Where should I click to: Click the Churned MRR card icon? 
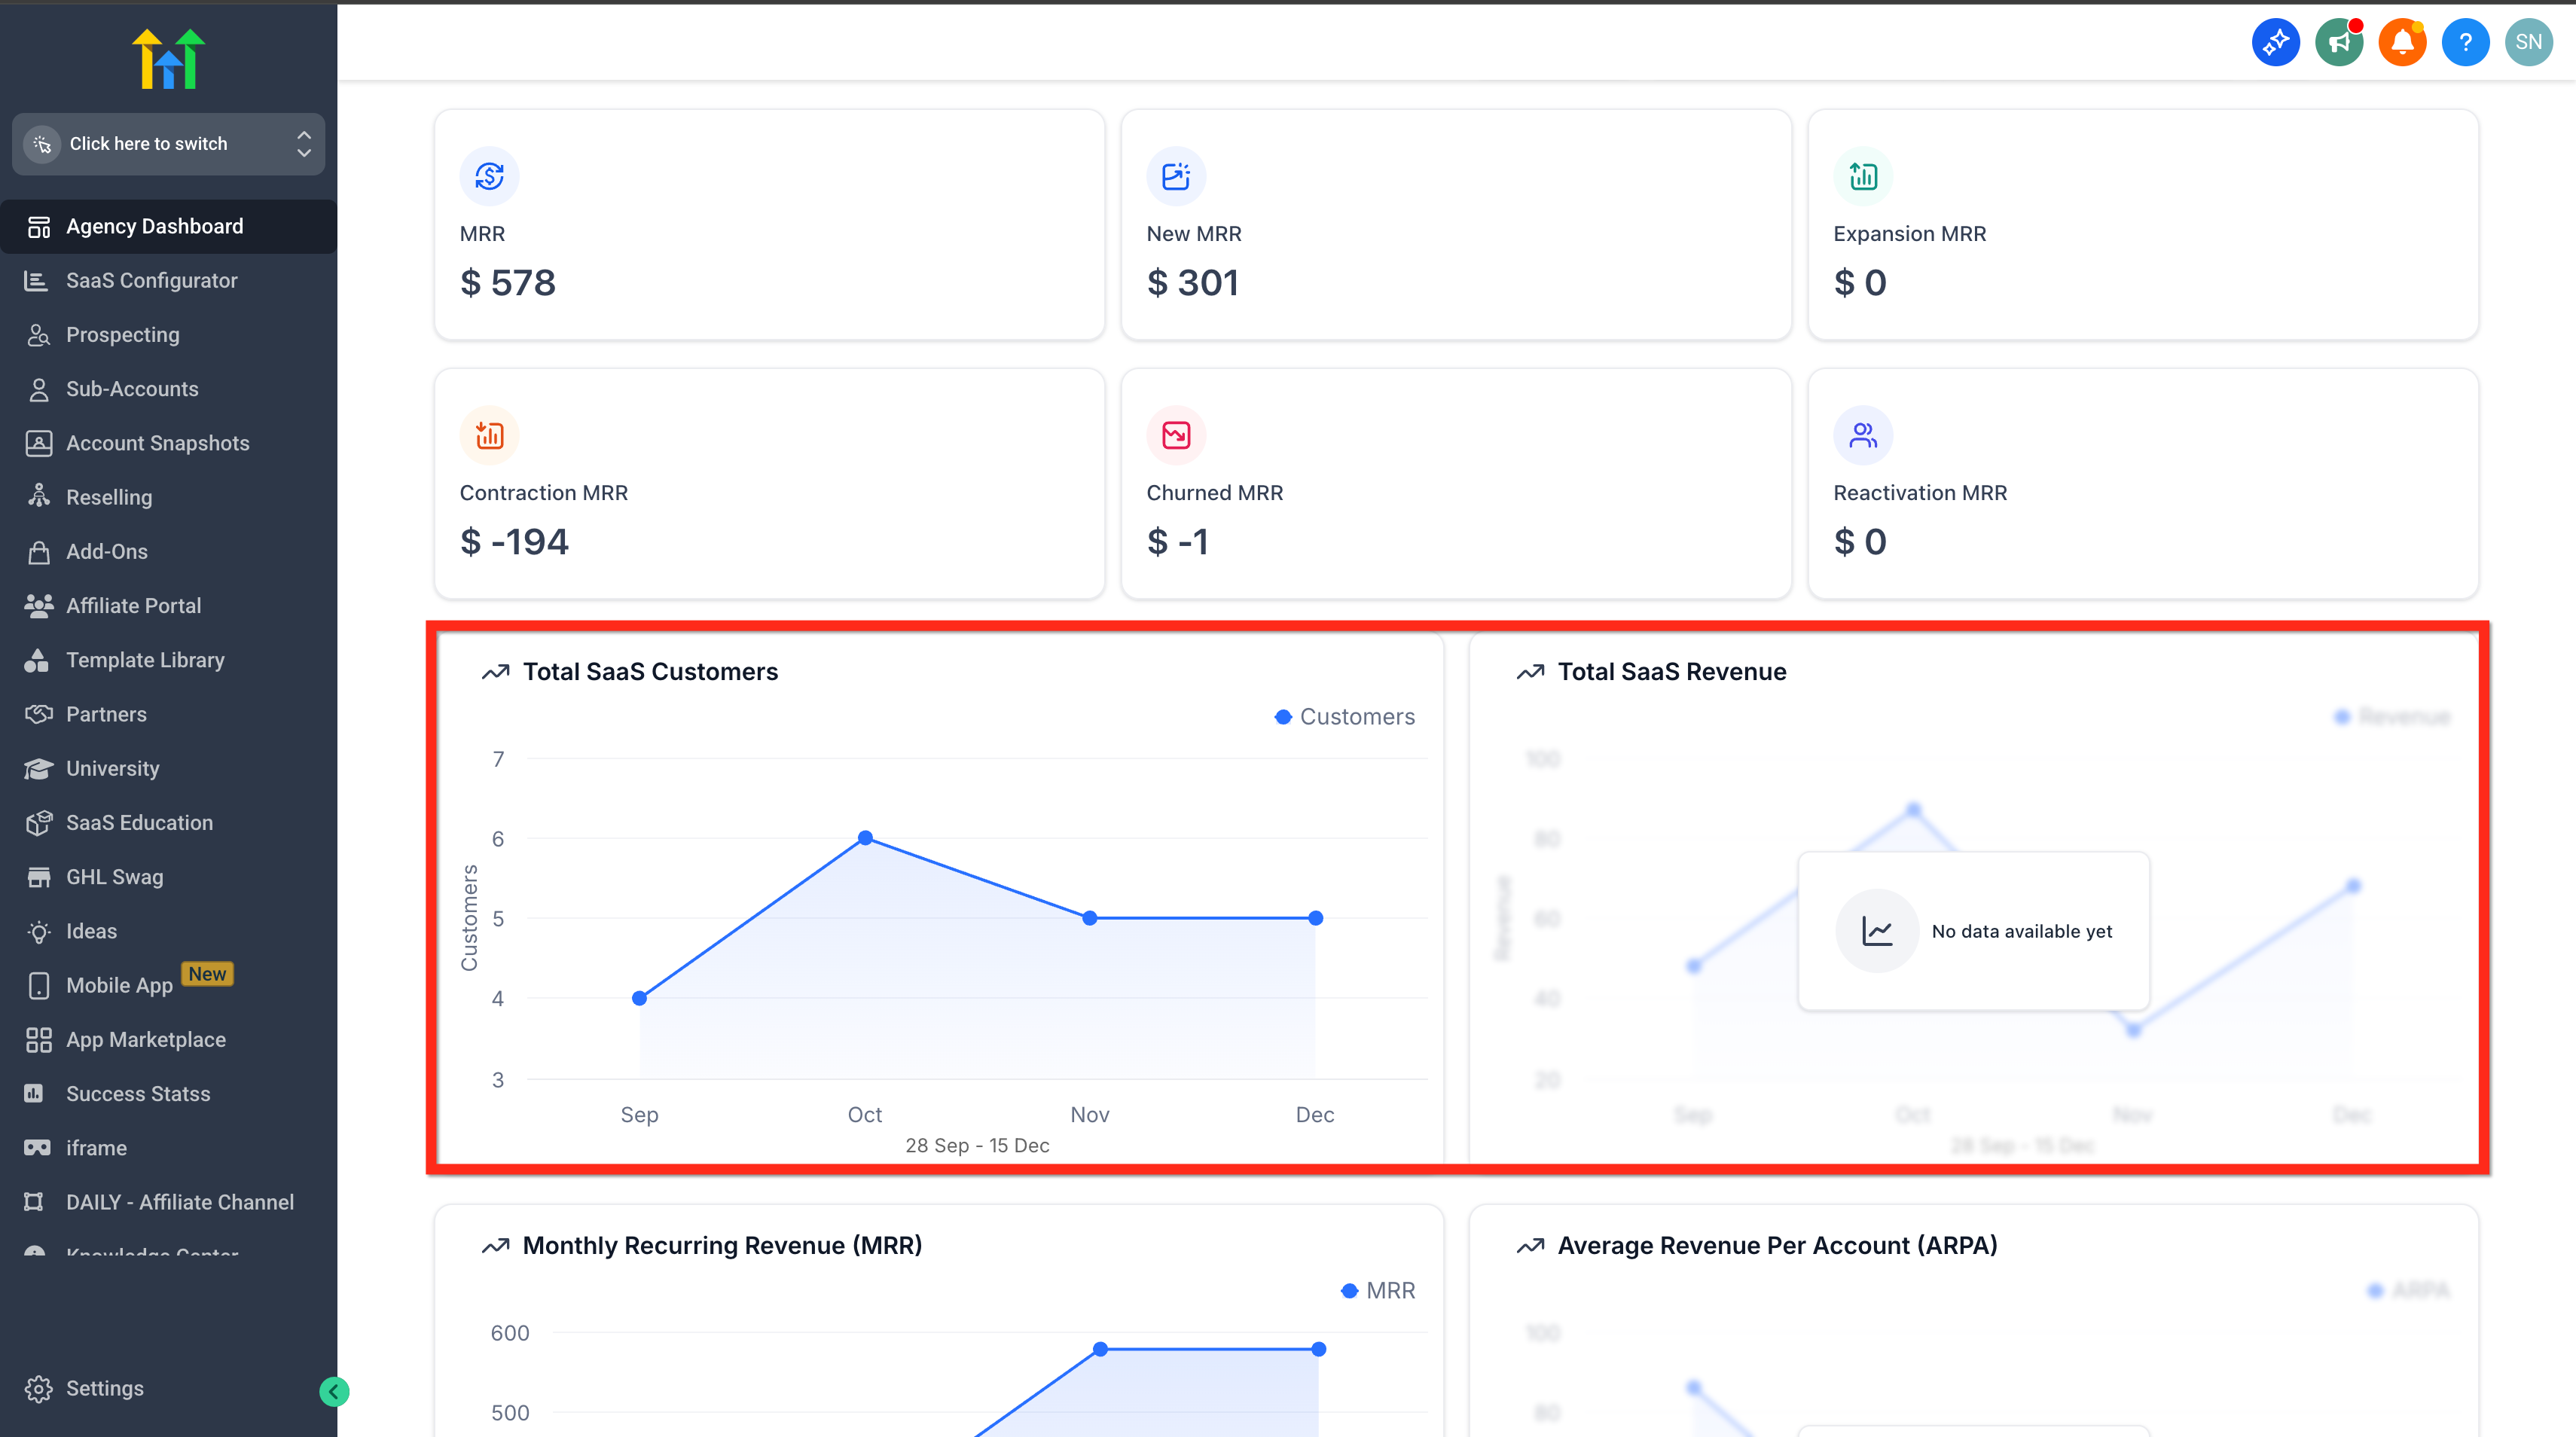pyautogui.click(x=1176, y=435)
